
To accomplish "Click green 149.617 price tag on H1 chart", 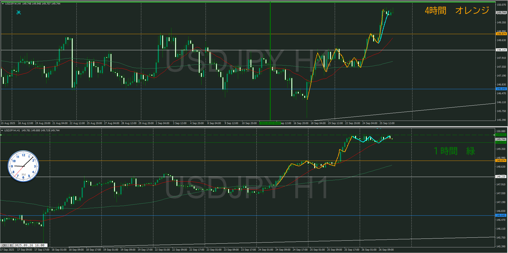I will point(501,143).
